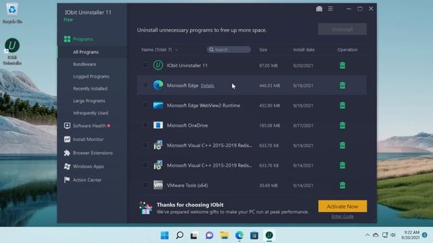
Task: Click the trash icon for Microsoft Edge
Action: point(342,86)
